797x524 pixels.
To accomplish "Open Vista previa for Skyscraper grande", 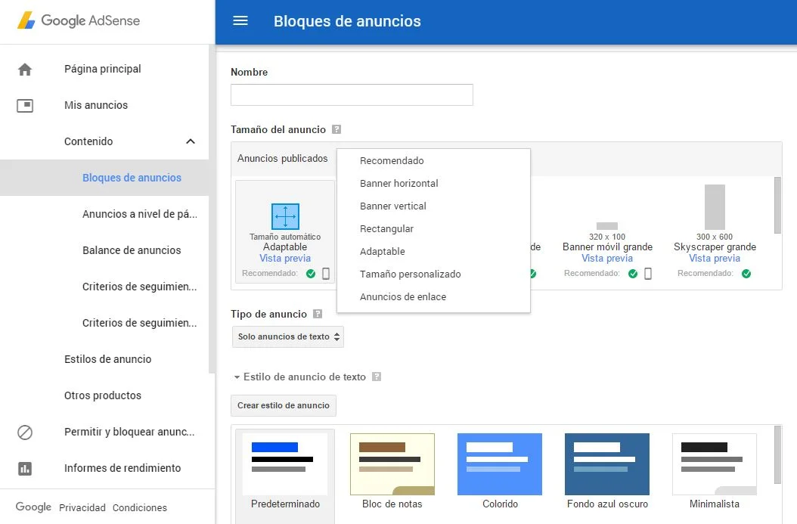I will 715,259.
